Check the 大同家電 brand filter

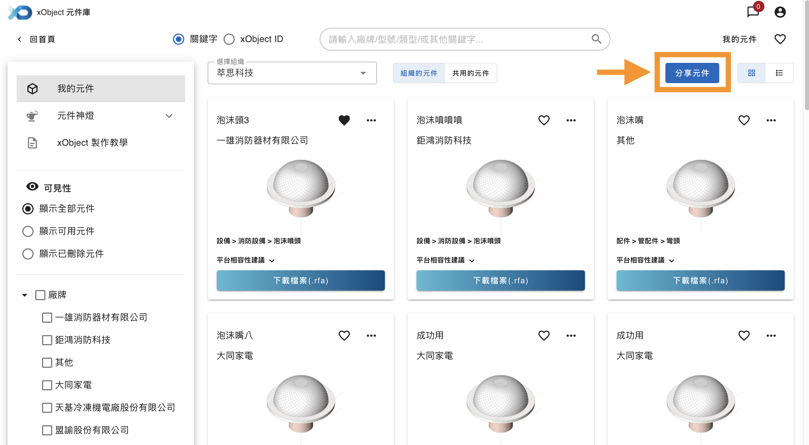(x=47, y=385)
